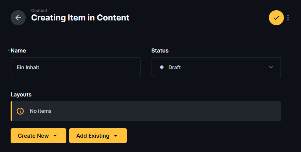Open the Add Existing caret arrow
Image resolution: width=301 pixels, height=152 pixels.
pos(116,136)
